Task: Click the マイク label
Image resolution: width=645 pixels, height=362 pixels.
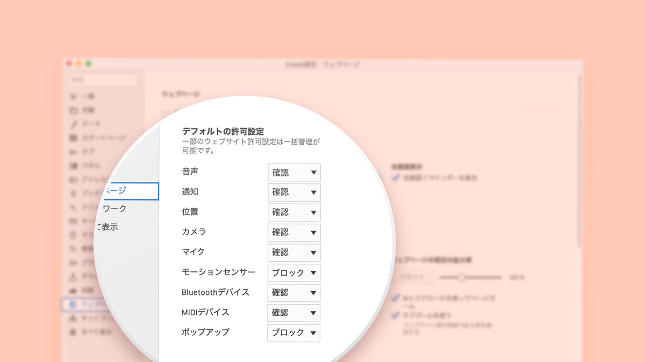Action: click(193, 252)
